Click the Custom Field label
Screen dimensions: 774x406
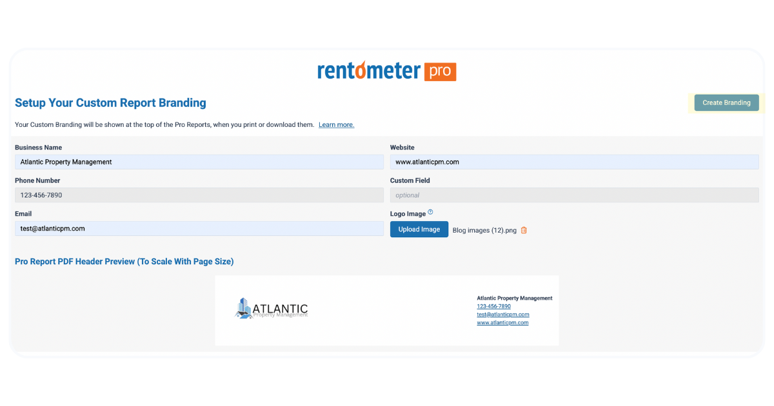click(x=410, y=180)
